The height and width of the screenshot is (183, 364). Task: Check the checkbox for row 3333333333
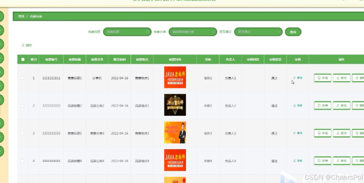tap(22, 133)
